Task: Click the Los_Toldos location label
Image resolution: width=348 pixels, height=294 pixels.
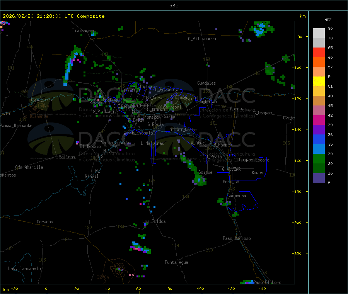Action: [x=154, y=221]
